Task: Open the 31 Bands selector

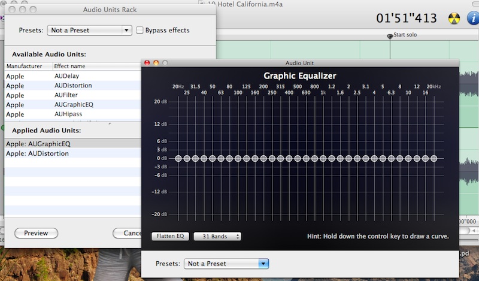Action: point(217,237)
